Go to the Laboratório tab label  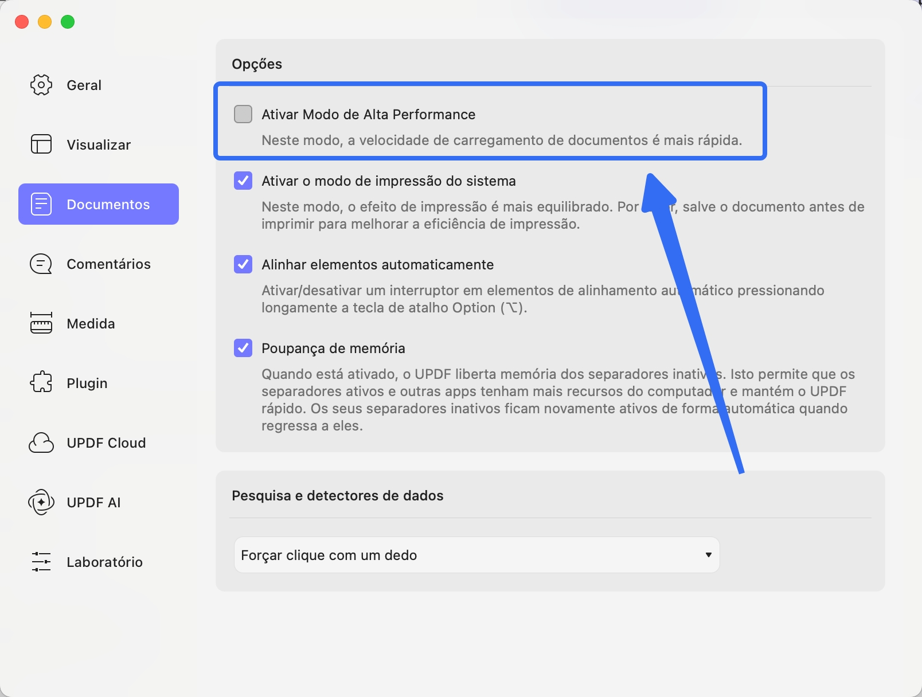click(x=104, y=562)
